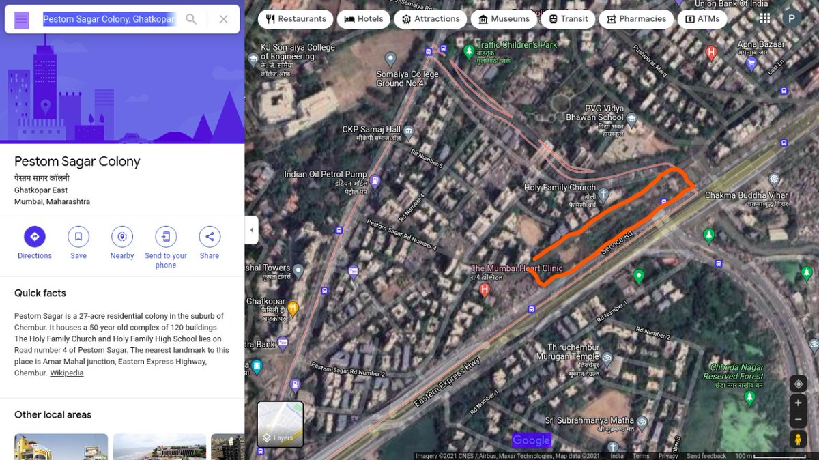This screenshot has height=460, width=819.
Task: Select the Thiruchembur Murugan Temple marker
Action: [x=606, y=358]
